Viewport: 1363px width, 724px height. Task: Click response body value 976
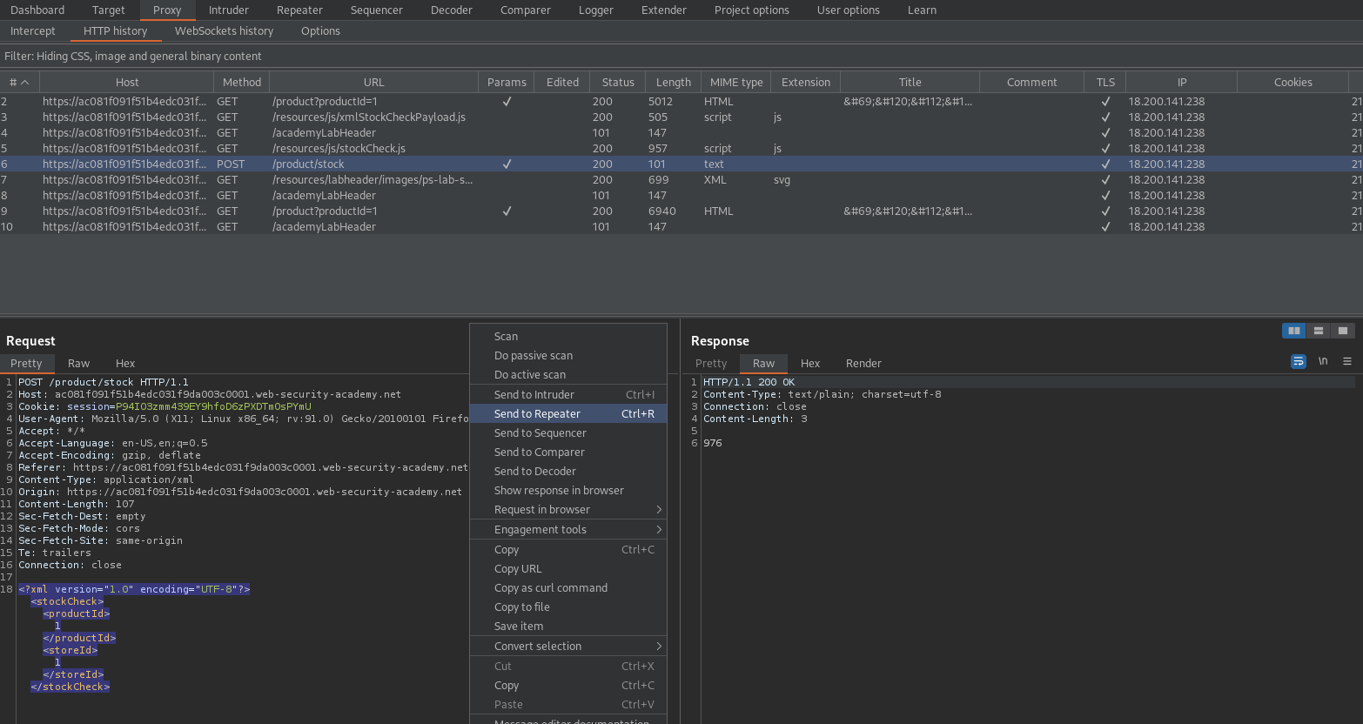tap(713, 443)
